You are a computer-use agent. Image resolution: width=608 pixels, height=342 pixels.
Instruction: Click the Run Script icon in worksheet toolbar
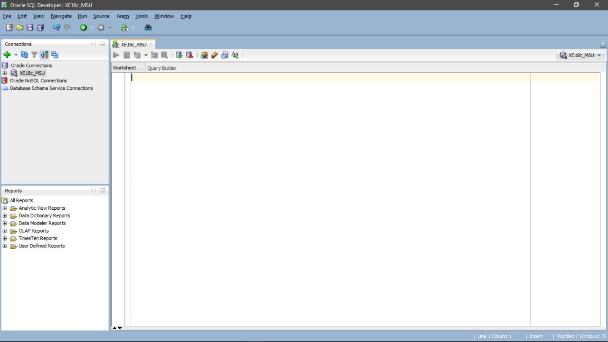(126, 55)
